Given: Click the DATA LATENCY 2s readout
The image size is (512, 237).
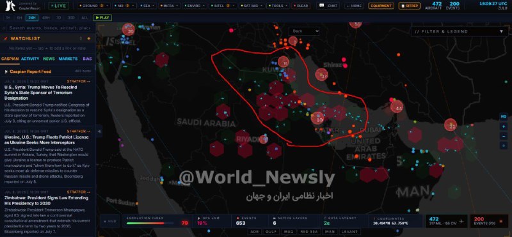Looking at the screenshot, I should point(326,224).
